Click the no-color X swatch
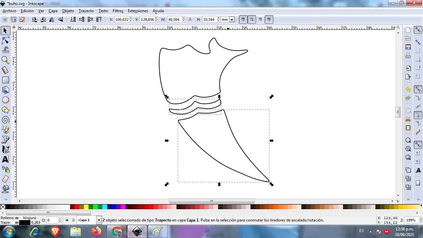Viewport: 423px width, 238px height. [x=3, y=207]
